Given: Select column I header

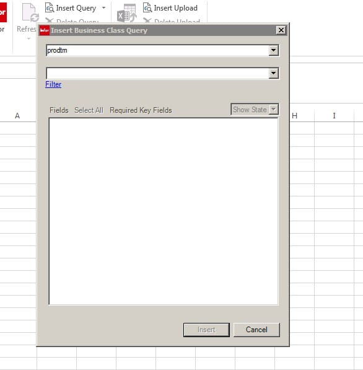Looking at the screenshot, I should pyautogui.click(x=334, y=116).
